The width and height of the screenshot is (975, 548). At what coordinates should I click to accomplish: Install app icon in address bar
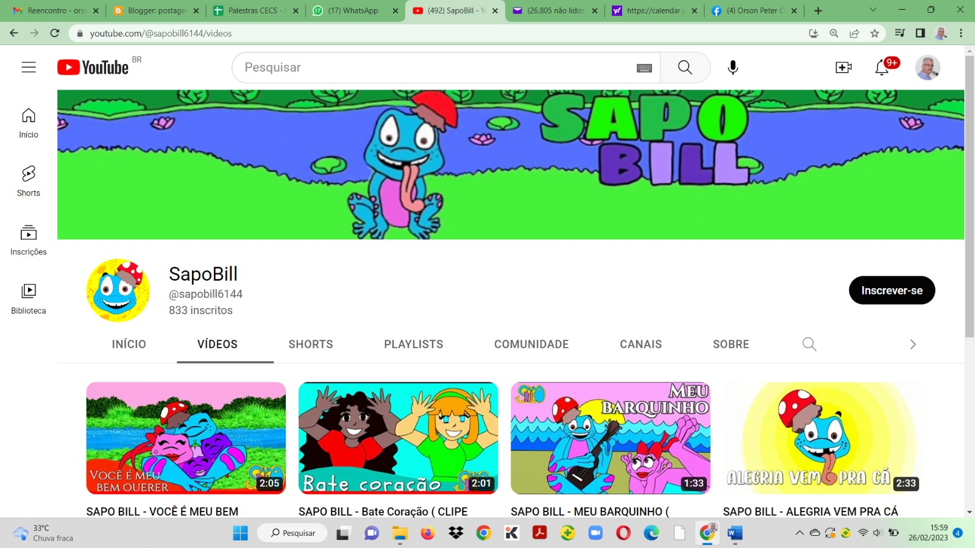pyautogui.click(x=814, y=33)
